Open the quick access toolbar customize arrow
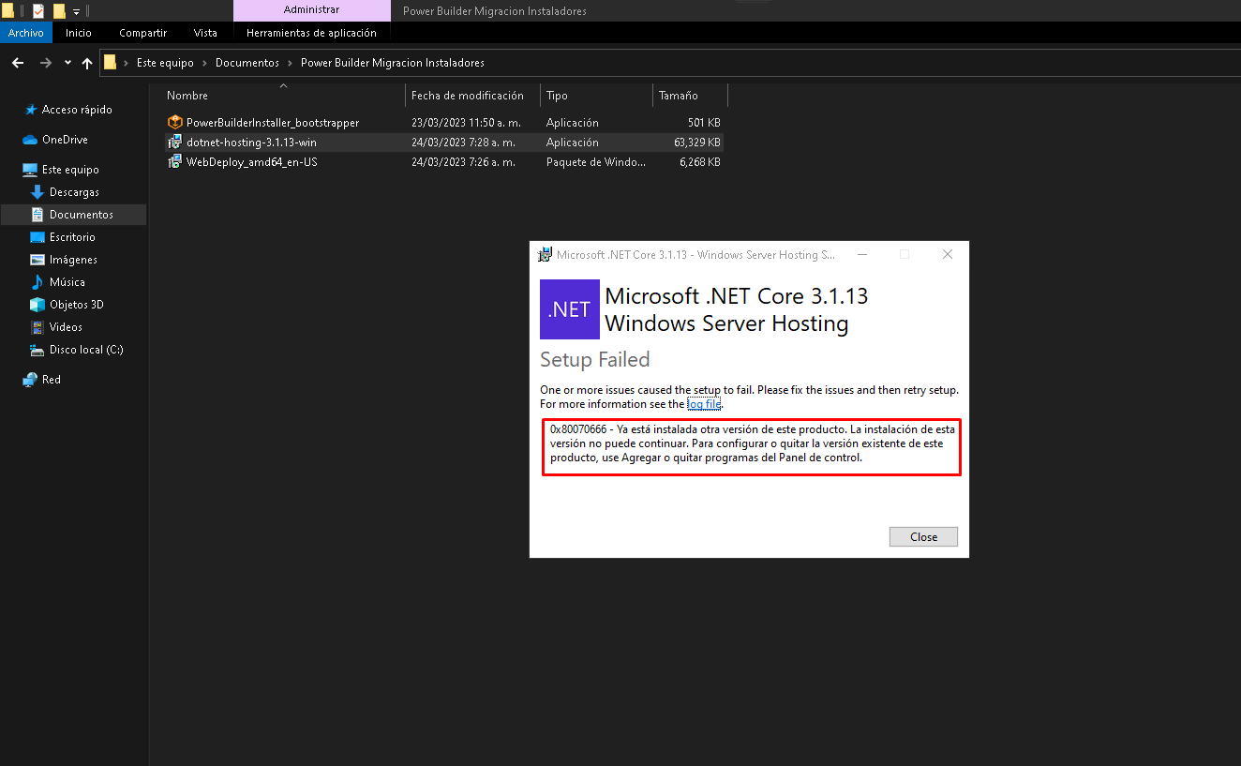This screenshot has width=1241, height=766. 77,11
